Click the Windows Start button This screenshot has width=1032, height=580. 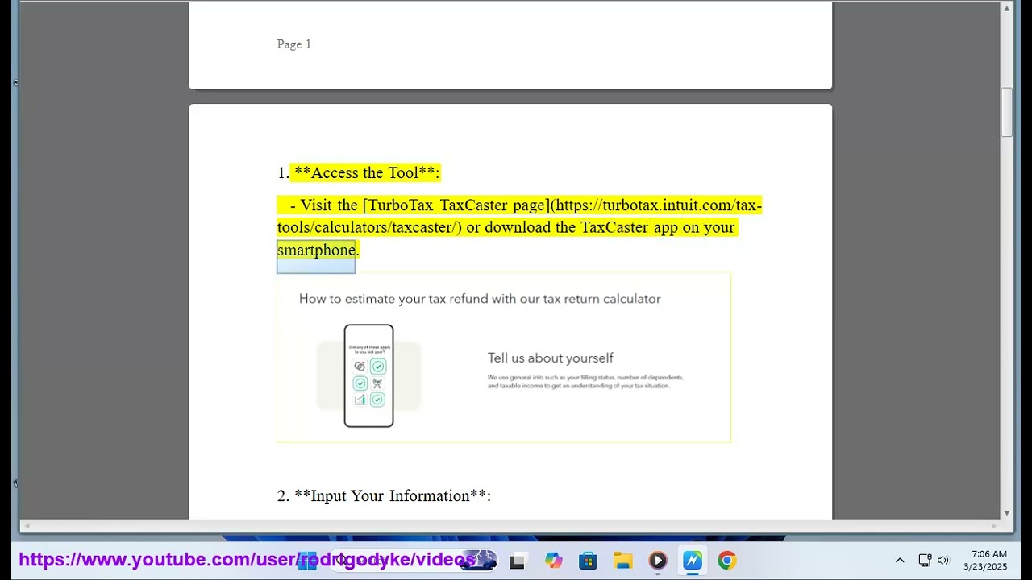point(307,561)
